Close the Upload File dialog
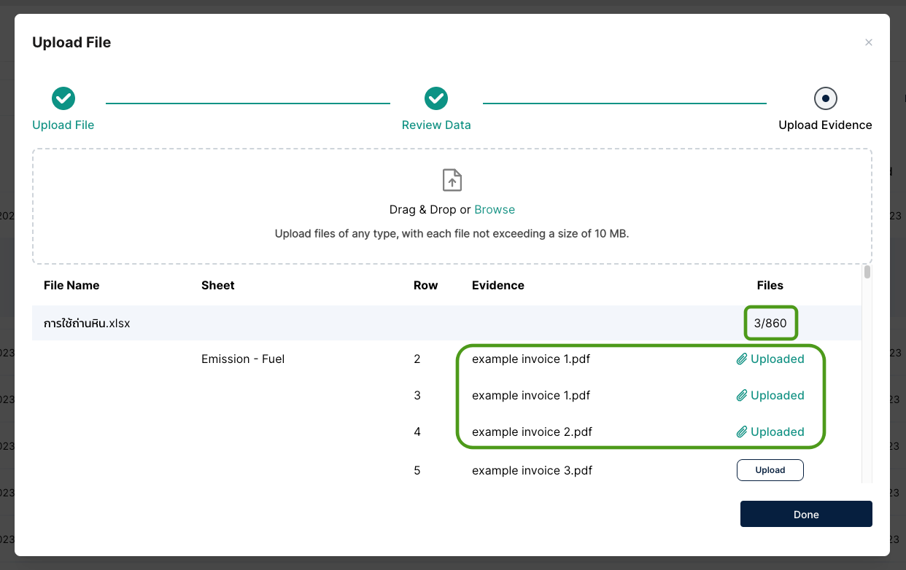The image size is (906, 570). (x=868, y=43)
